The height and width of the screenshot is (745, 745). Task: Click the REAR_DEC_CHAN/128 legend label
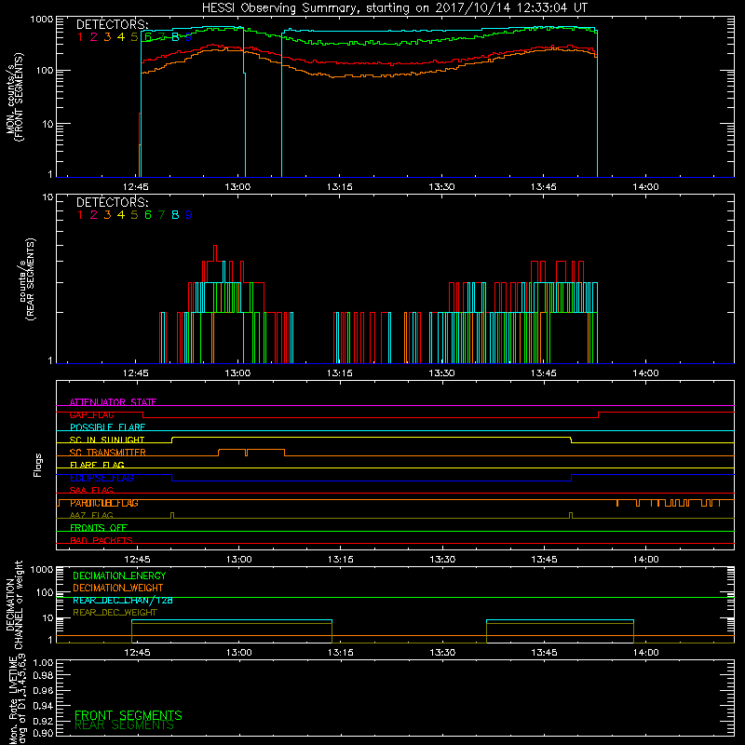[123, 600]
